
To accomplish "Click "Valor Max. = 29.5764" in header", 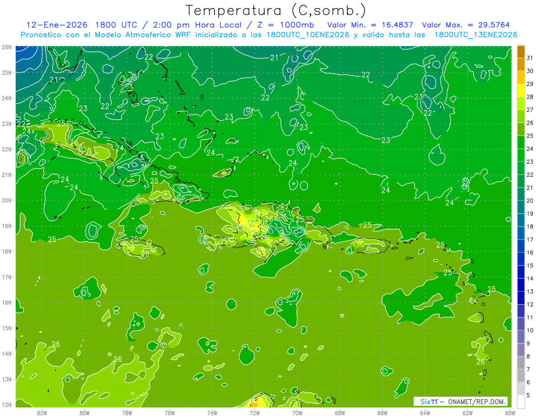I will pos(466,24).
